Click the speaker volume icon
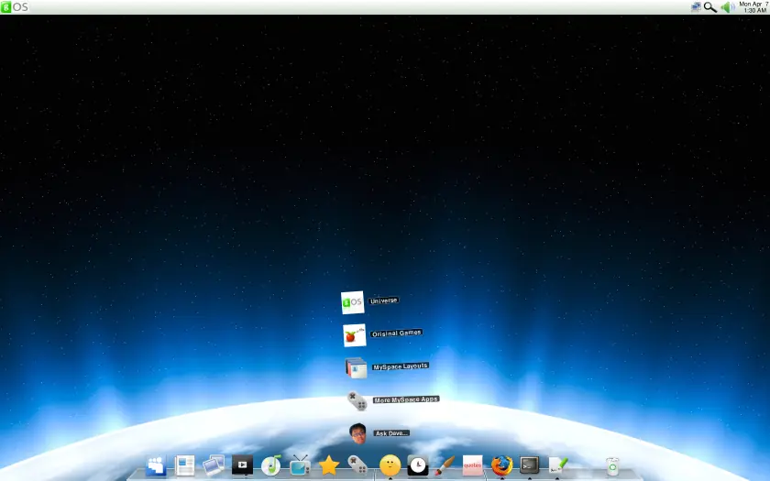This screenshot has height=481, width=770. point(726,7)
